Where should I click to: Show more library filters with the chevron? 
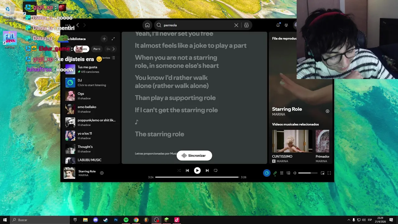(113, 49)
